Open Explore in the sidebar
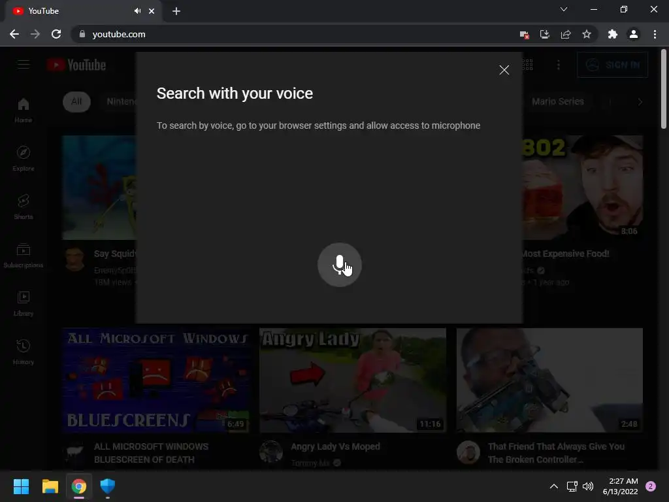This screenshot has height=502, width=669. [x=24, y=158]
